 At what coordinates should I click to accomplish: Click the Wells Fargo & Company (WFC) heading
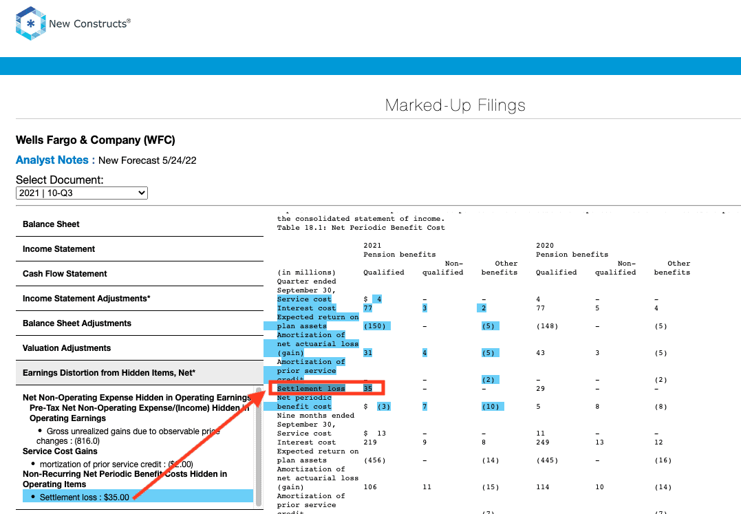tap(96, 140)
